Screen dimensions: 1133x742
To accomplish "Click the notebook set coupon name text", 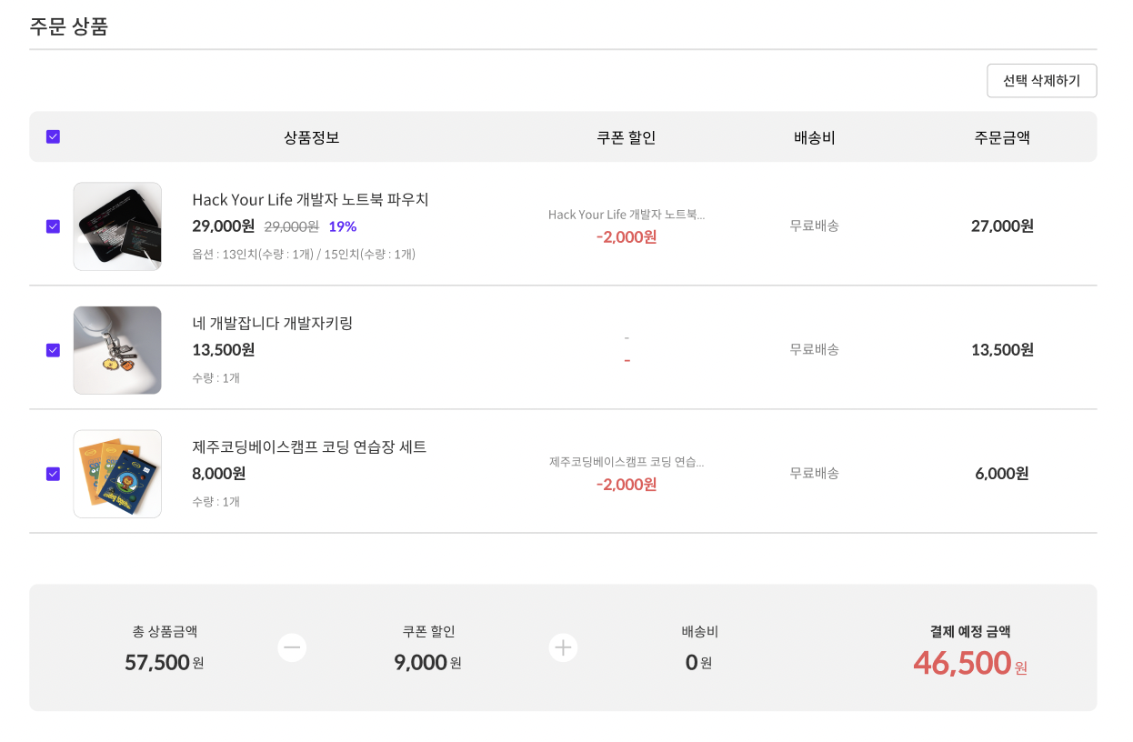I will point(627,462).
